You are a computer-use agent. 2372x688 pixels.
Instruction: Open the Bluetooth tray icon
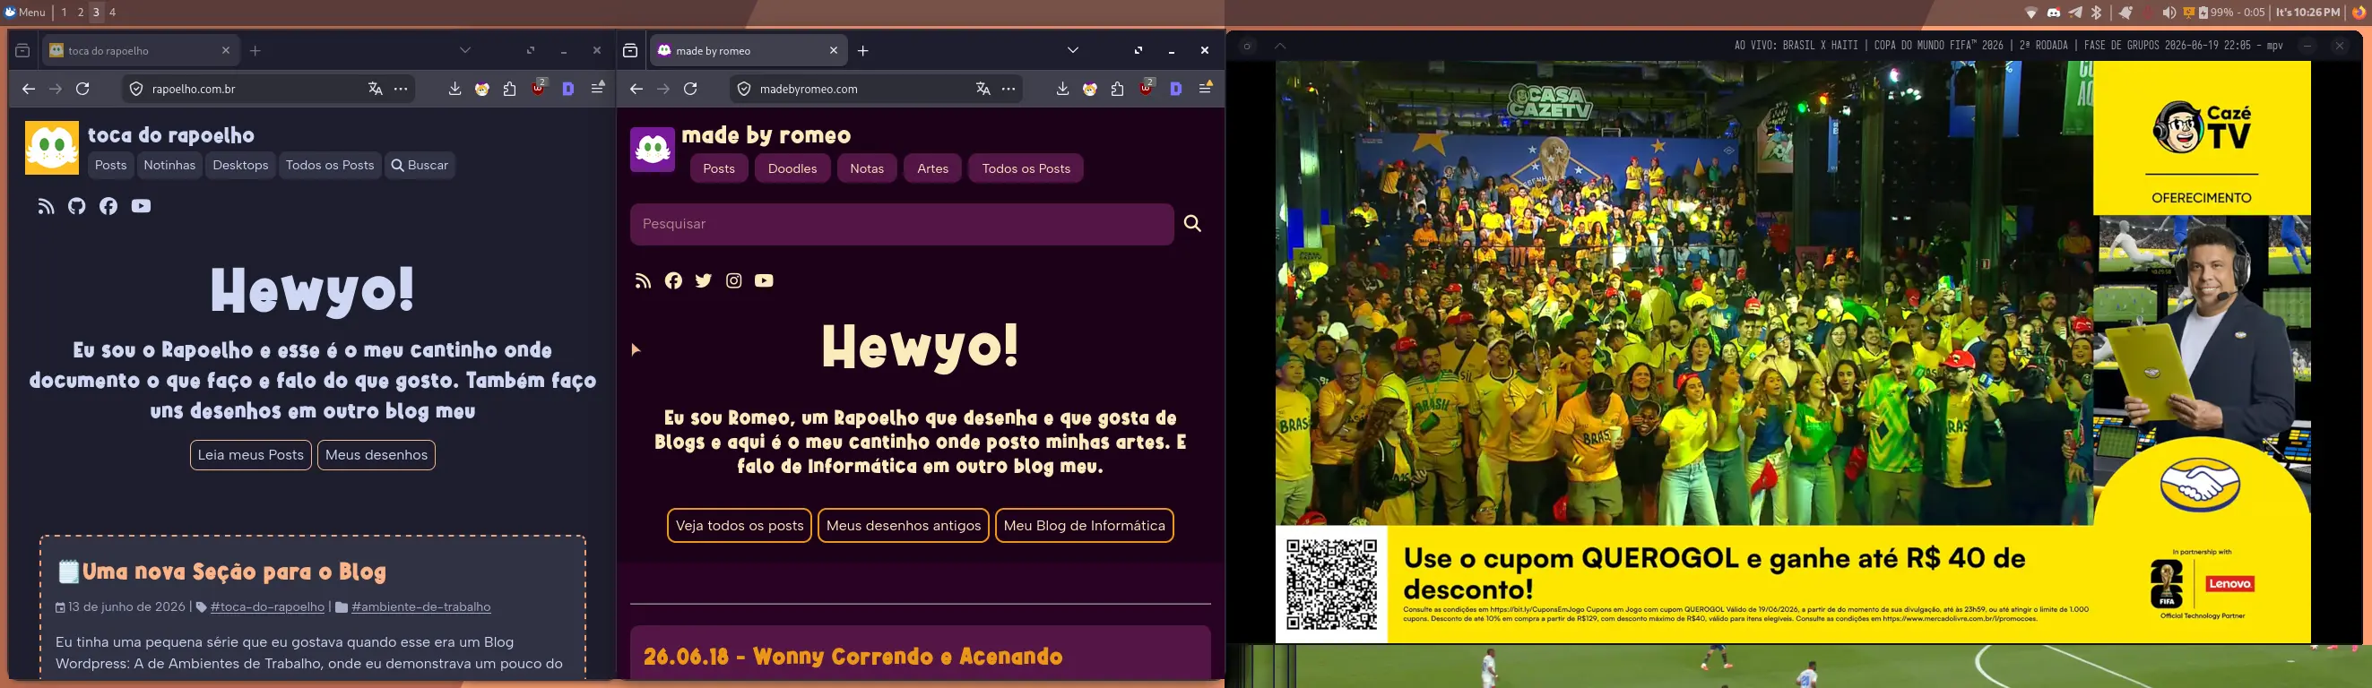[x=2097, y=13]
